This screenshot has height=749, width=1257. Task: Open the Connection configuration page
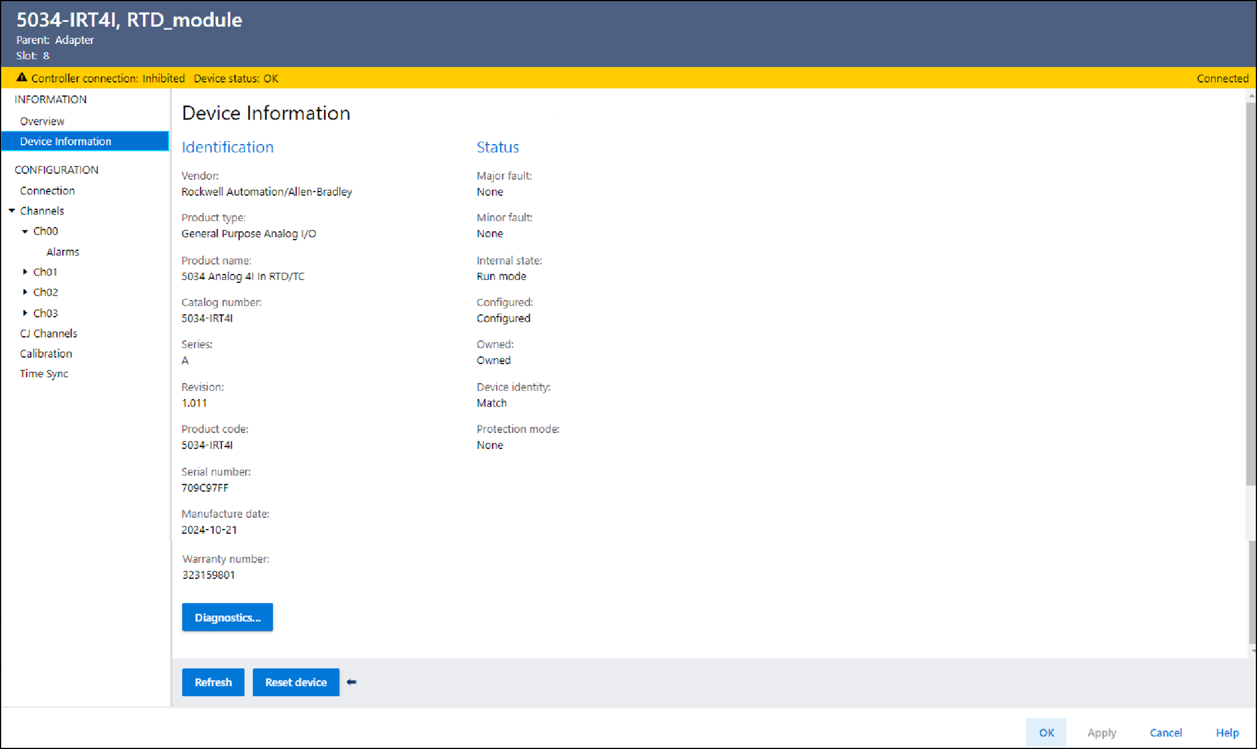pyautogui.click(x=47, y=190)
